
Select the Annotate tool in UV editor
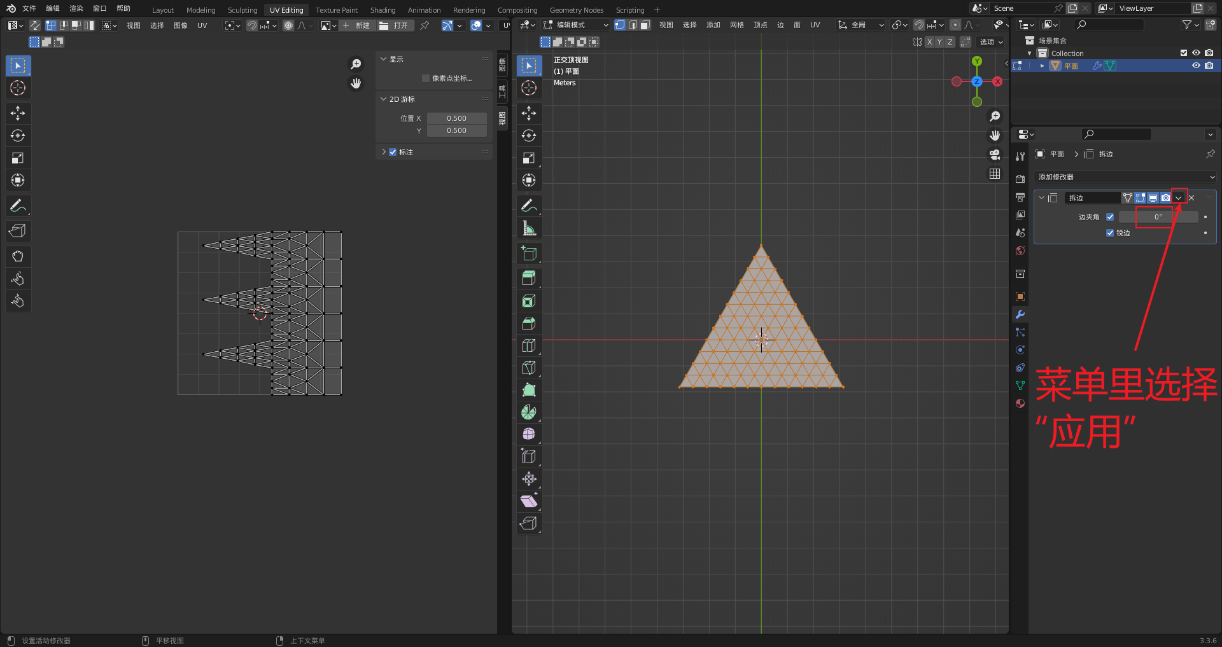(18, 205)
